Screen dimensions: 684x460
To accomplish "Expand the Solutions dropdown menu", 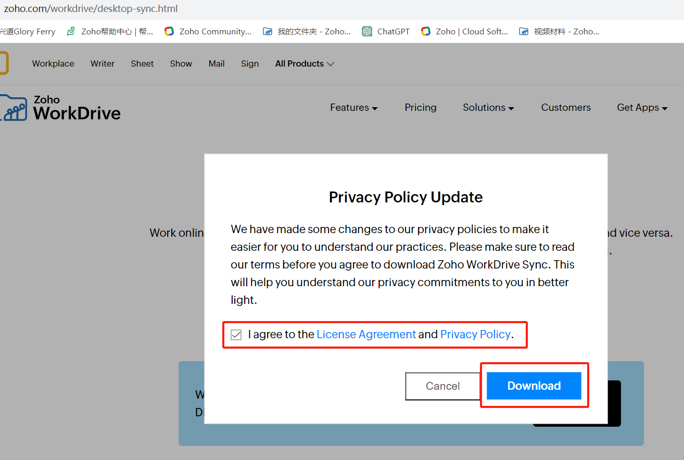I will tap(488, 107).
